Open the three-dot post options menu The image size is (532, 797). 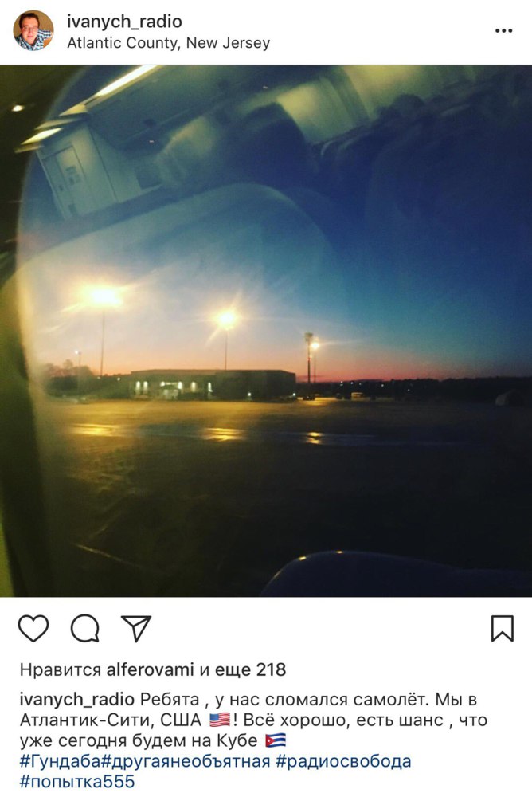point(503,31)
